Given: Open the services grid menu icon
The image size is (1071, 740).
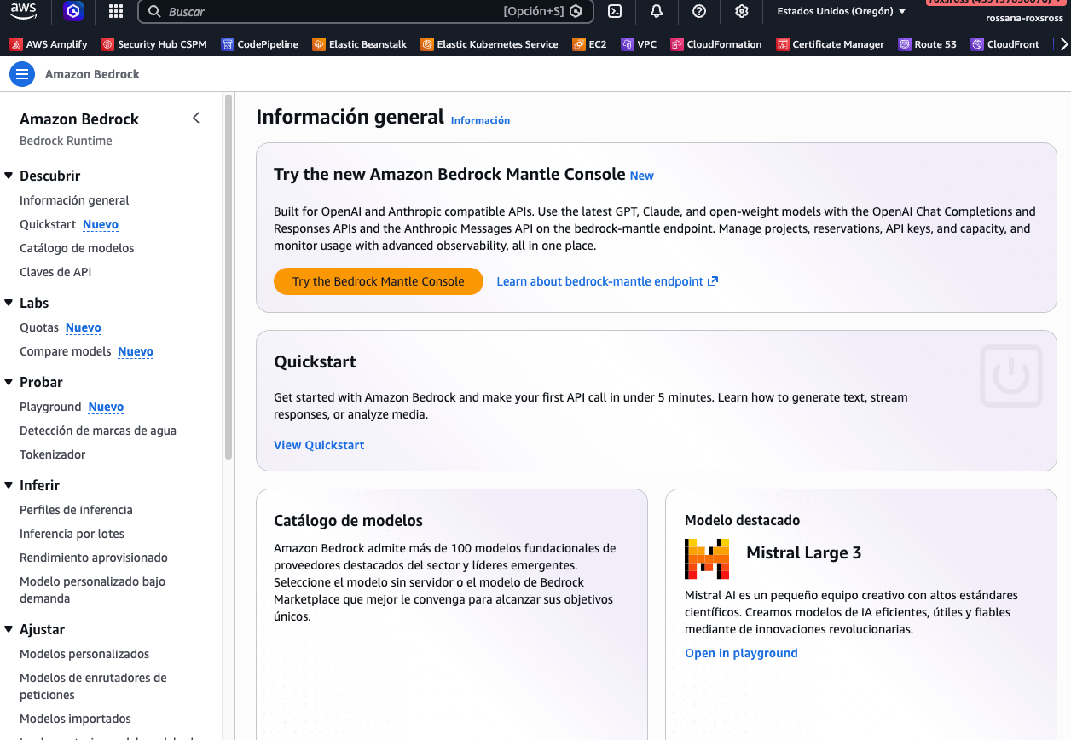Looking at the screenshot, I should click(x=116, y=11).
